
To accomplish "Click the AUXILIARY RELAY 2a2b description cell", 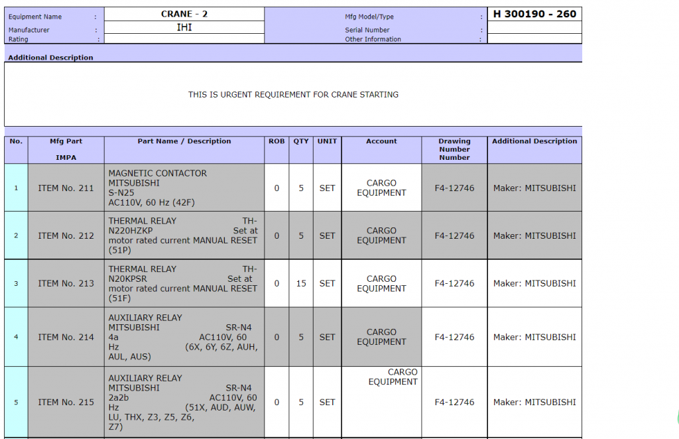I will point(184,403).
